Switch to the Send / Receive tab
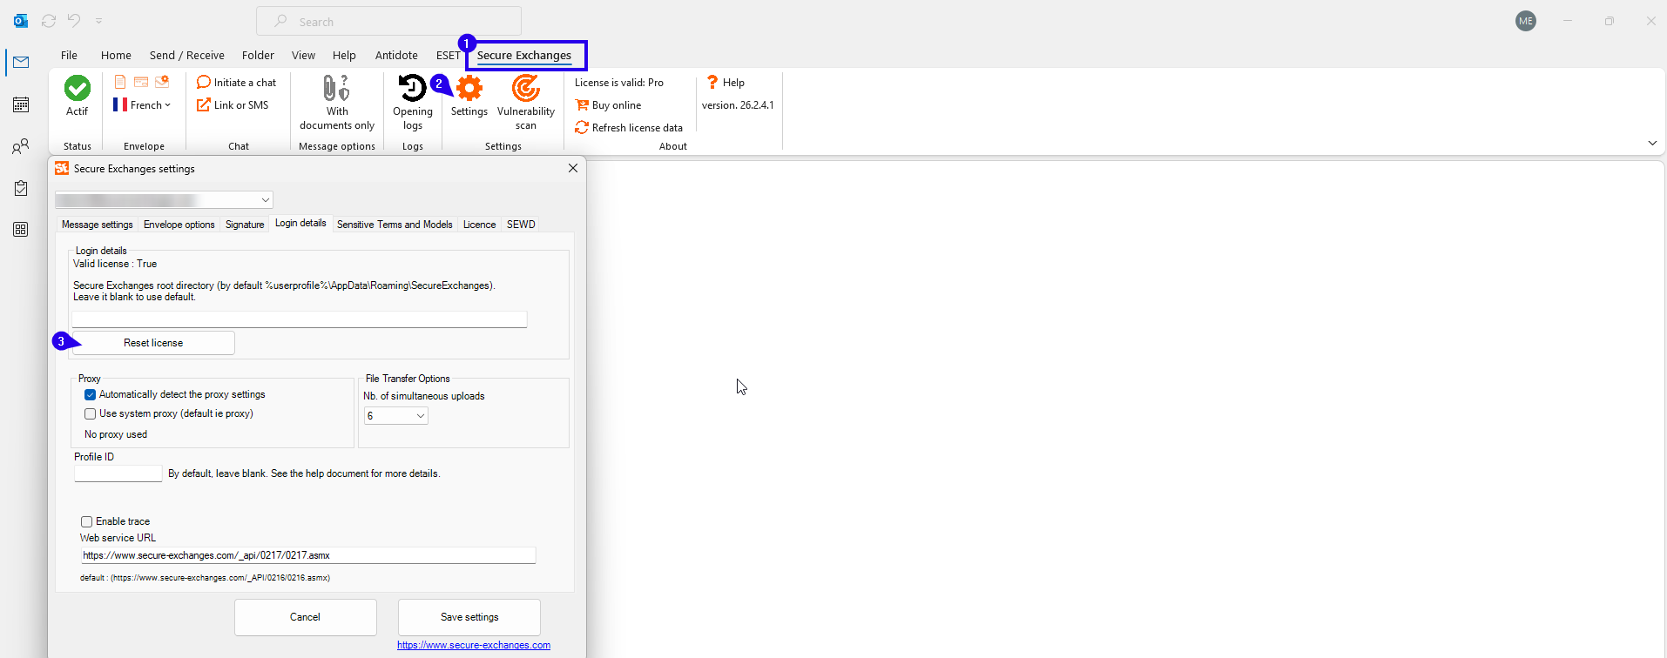Screen dimensions: 1667x658 [187, 55]
